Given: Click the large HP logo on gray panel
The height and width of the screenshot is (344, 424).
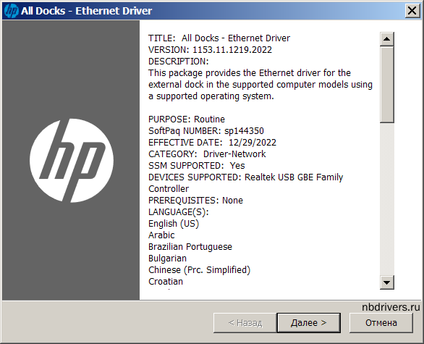Looking at the screenshot, I should tap(72, 161).
